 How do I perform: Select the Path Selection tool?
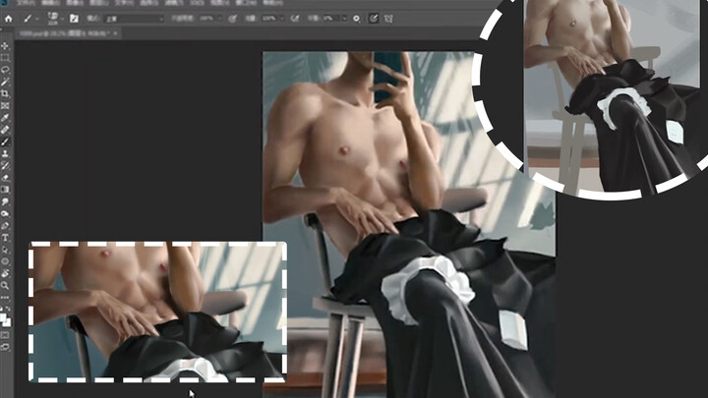5,250
